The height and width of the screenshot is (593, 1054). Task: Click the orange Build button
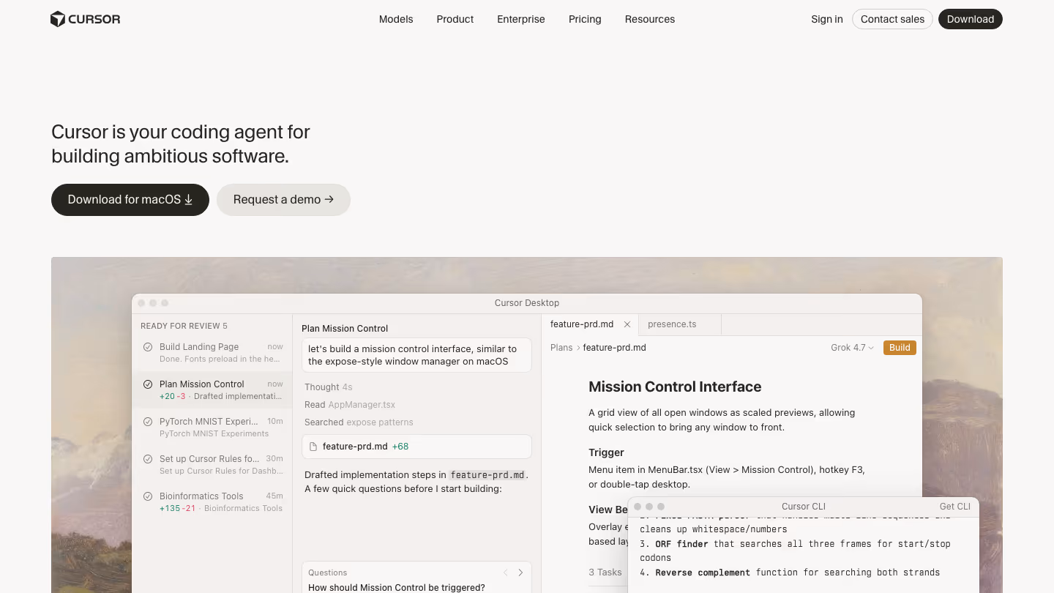pos(900,348)
